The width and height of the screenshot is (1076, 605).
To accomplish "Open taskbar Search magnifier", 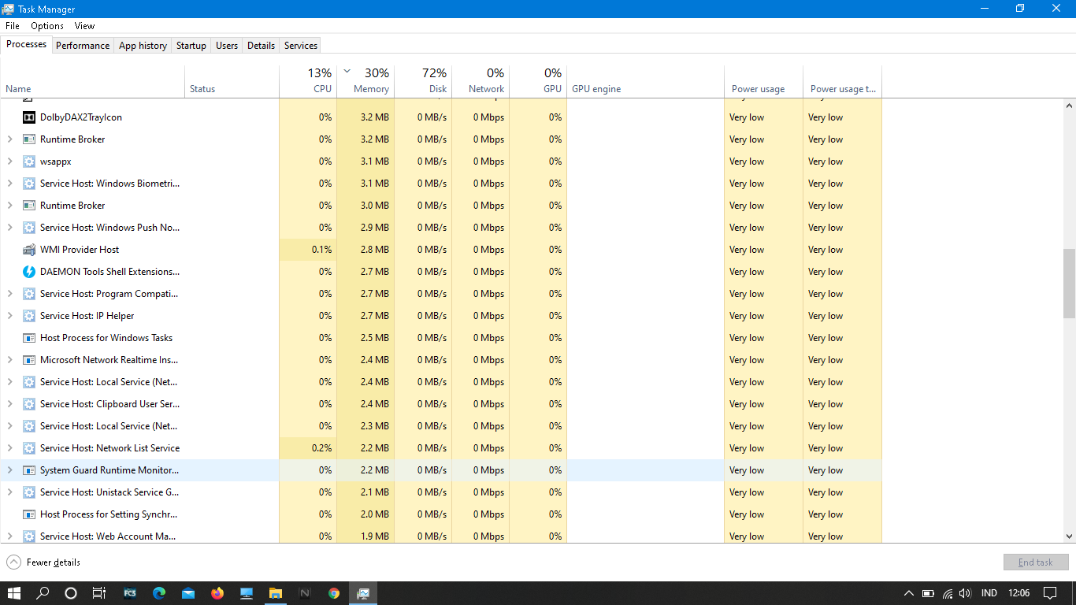I will pos(43,593).
